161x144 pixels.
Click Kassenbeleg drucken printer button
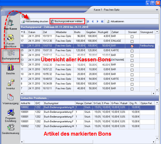35,21
